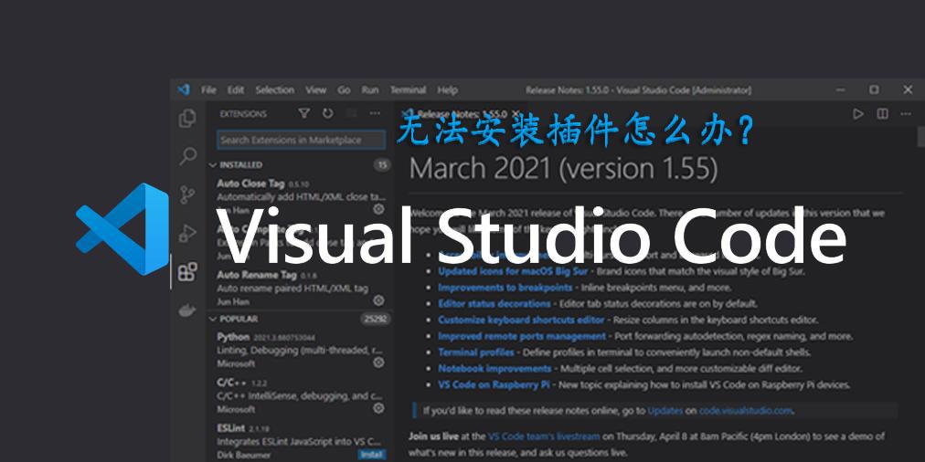
Task: Open Improvements to breakpoints link
Action: tap(505, 288)
